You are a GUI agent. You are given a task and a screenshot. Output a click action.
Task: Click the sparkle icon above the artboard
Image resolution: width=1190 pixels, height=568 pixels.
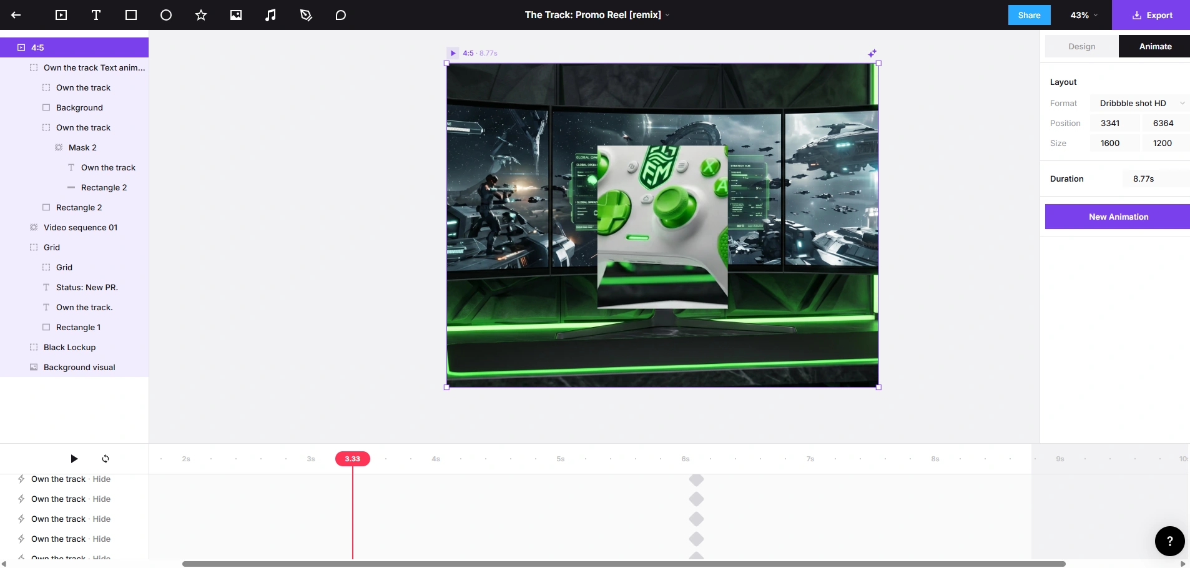click(872, 53)
